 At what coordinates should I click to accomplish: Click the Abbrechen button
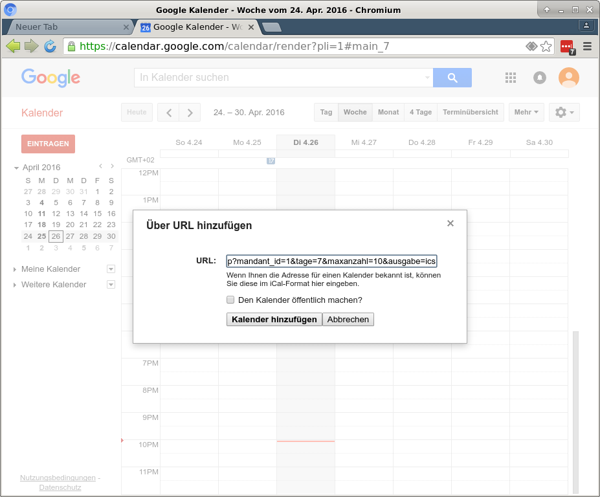point(348,320)
